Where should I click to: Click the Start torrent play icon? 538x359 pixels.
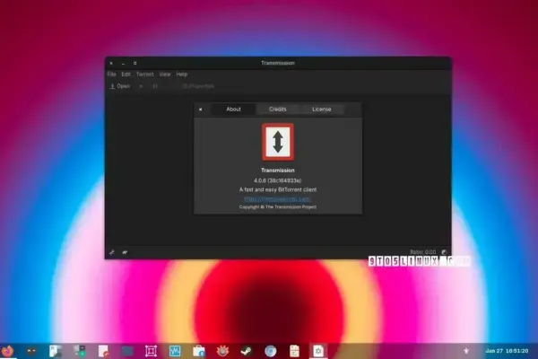(x=141, y=86)
